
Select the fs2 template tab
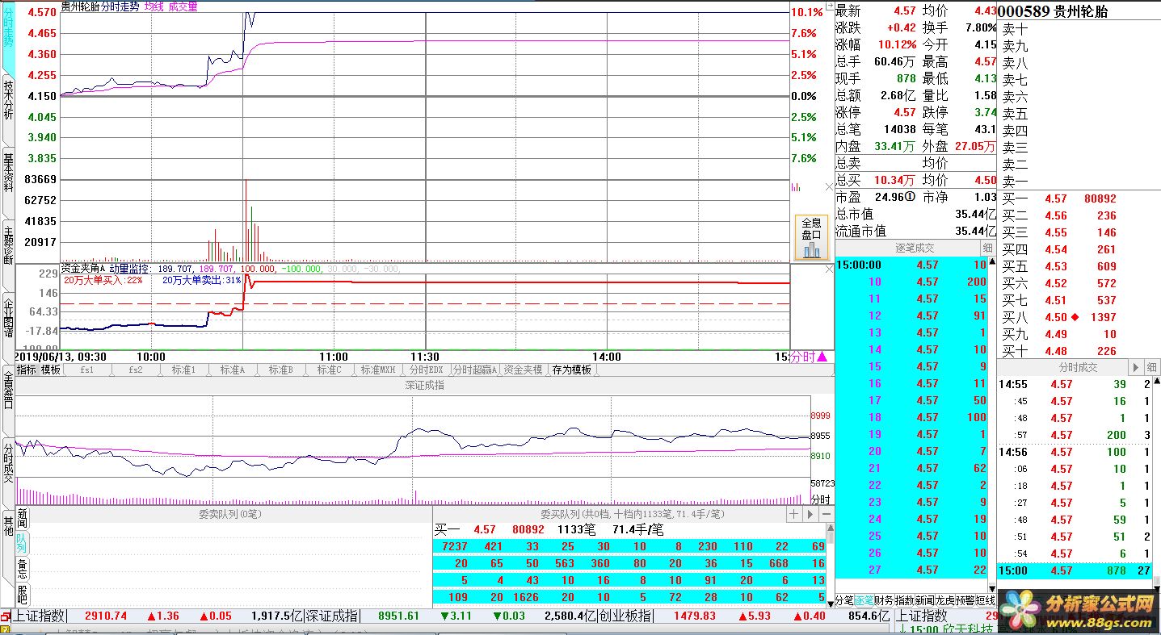[x=136, y=370]
